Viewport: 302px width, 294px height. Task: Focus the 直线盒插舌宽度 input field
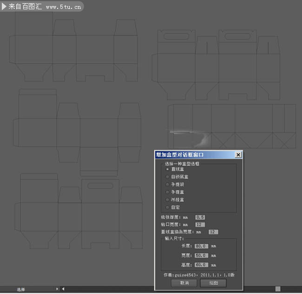[213, 232]
